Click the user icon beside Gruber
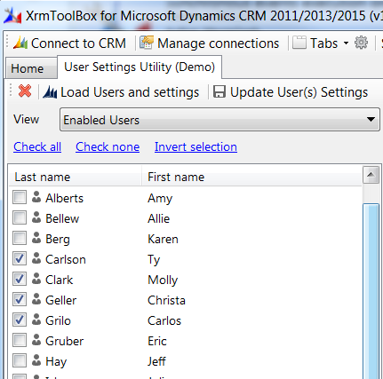This screenshot has width=383, height=379. click(36, 340)
